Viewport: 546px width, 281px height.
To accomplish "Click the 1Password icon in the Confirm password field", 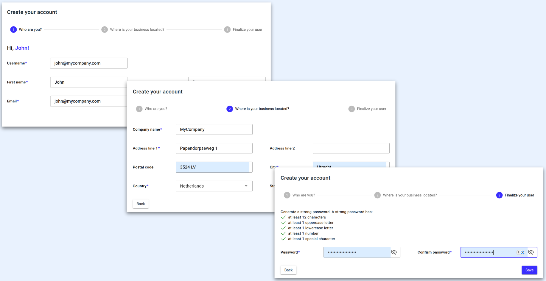I will 522,252.
